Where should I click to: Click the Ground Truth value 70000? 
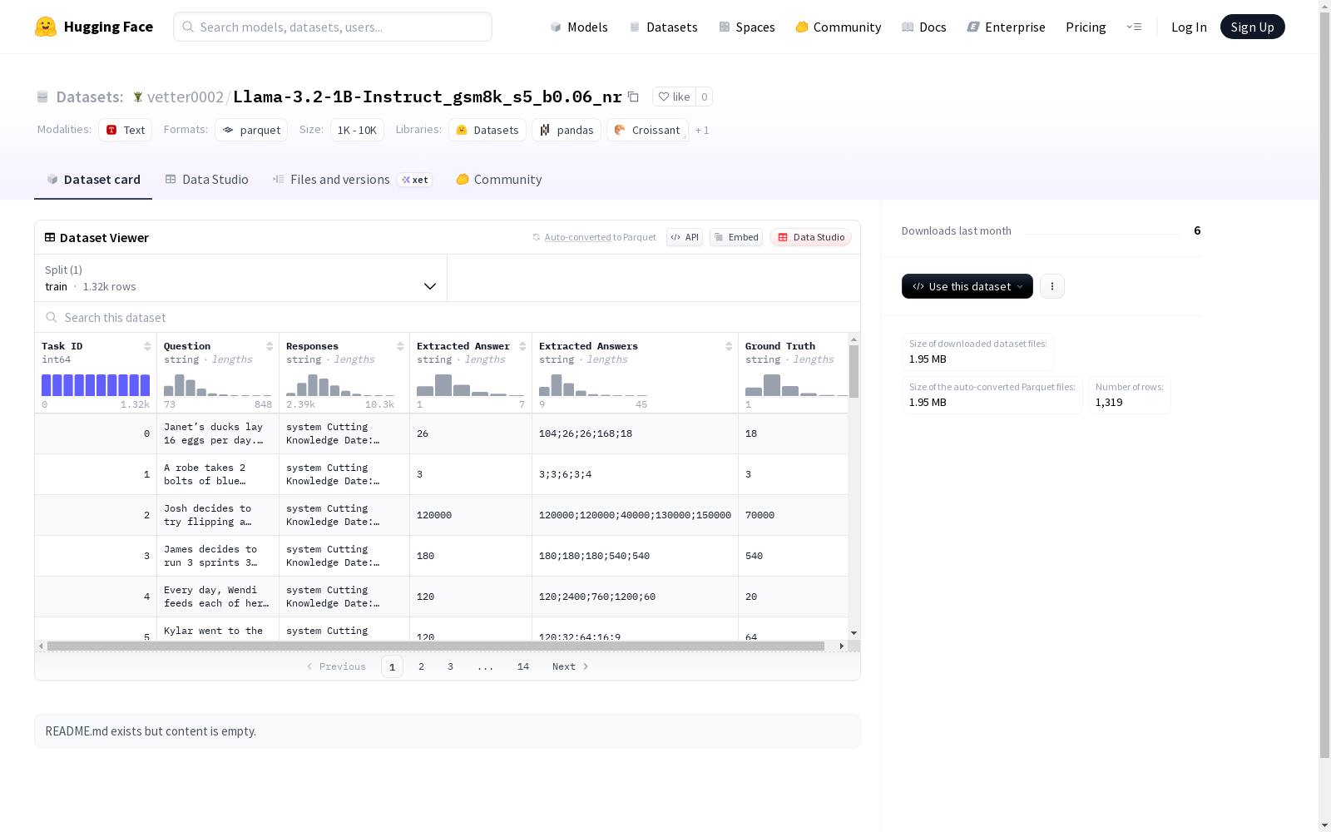click(x=760, y=515)
